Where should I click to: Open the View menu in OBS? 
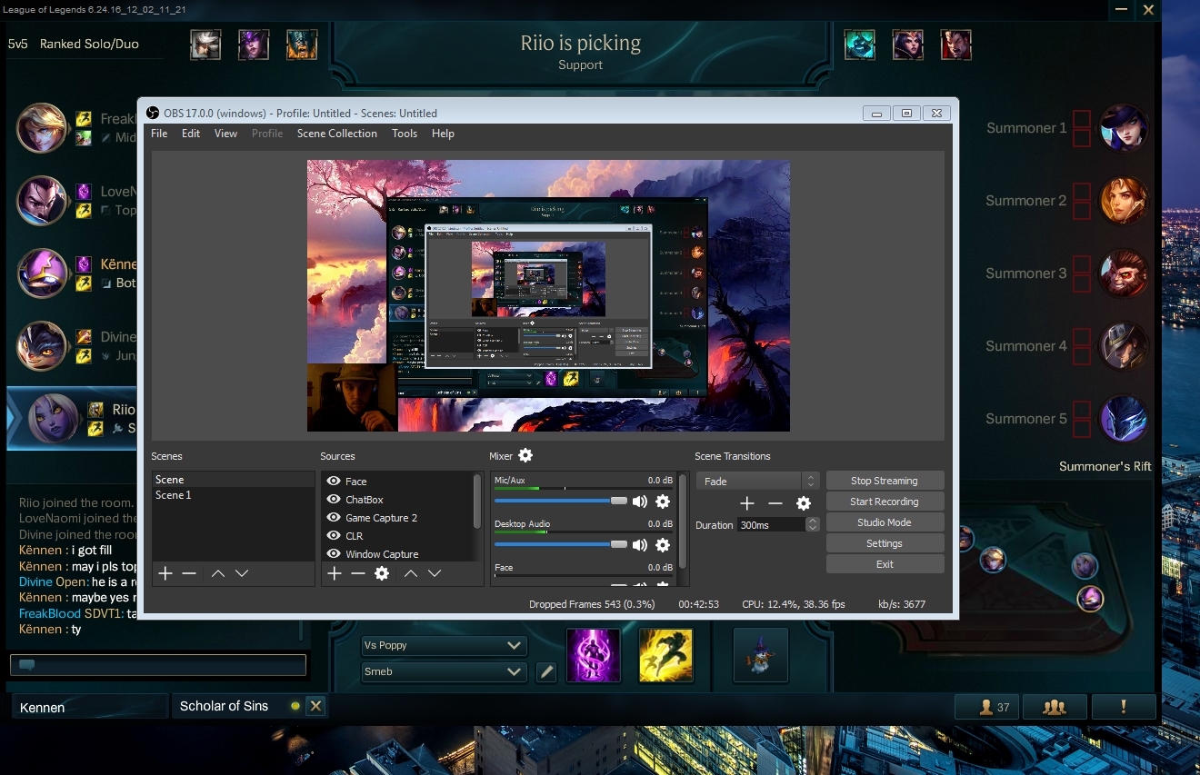click(x=225, y=134)
